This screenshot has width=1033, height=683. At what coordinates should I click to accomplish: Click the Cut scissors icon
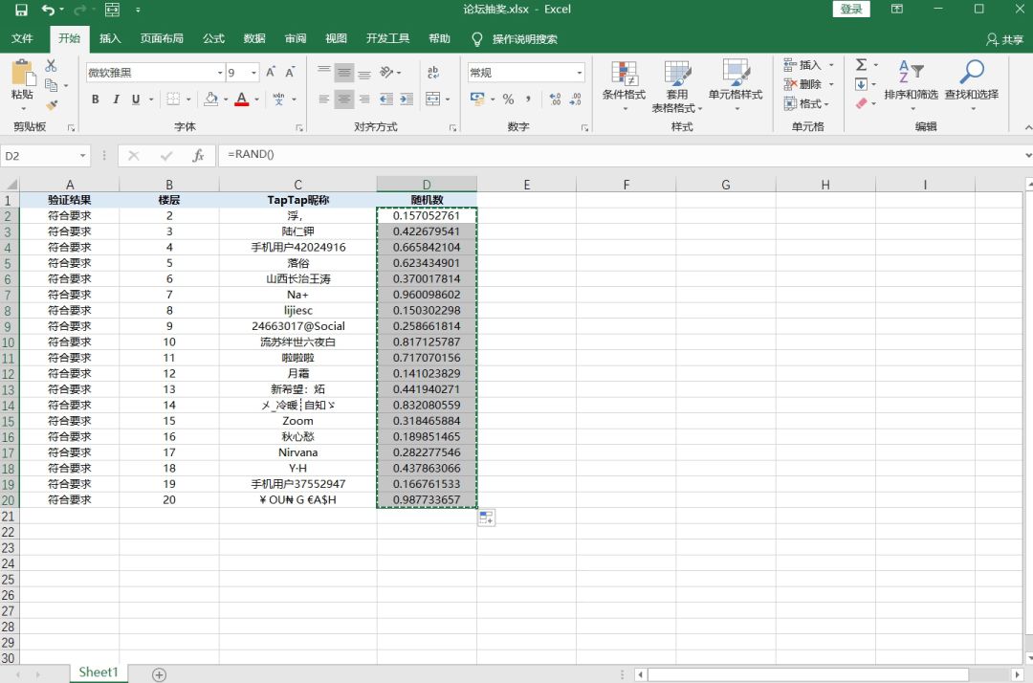pyautogui.click(x=51, y=65)
